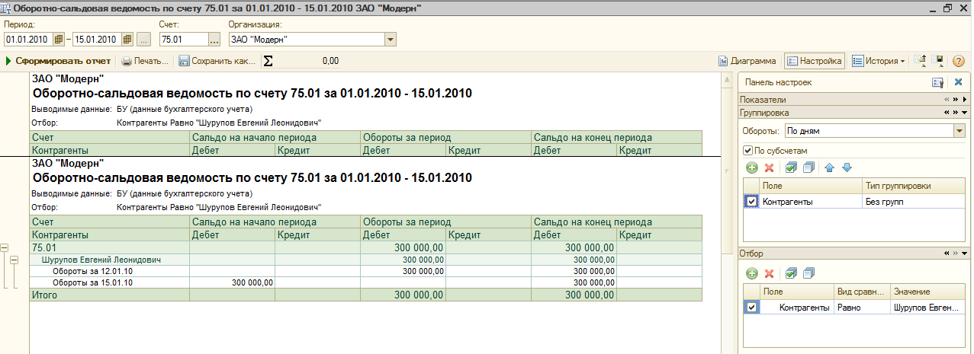Select the Шурупов Евген... value cell
Viewport: 974px width, 354px height.
pyautogui.click(x=927, y=308)
